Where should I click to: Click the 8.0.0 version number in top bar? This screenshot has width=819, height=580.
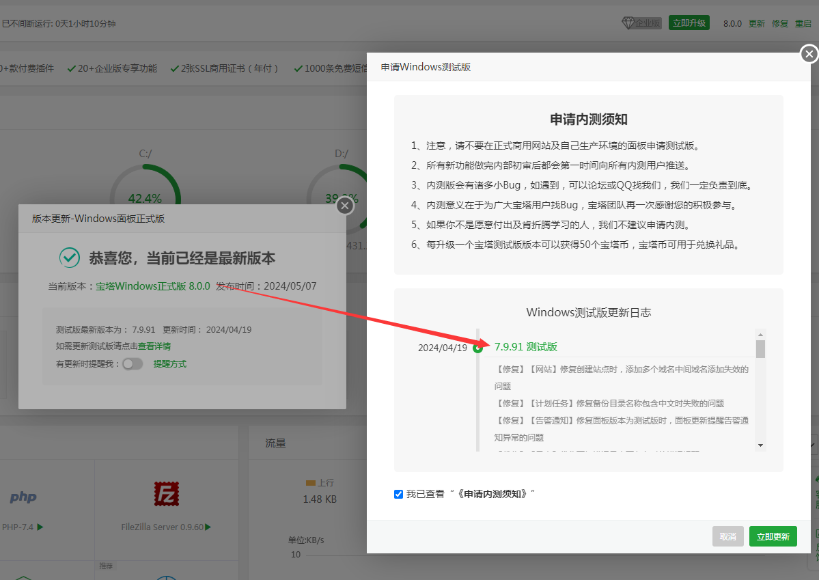click(732, 23)
